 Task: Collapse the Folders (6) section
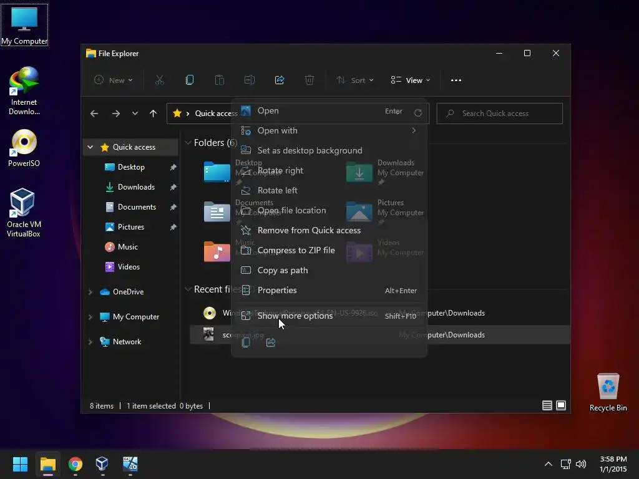point(188,143)
